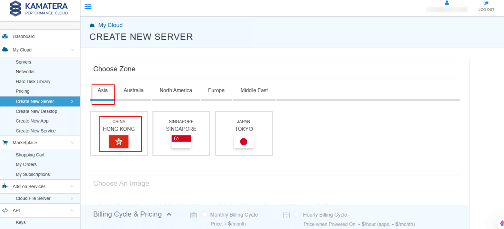Switch to the North America tab
Screen dimensions: 504x229
(x=176, y=90)
